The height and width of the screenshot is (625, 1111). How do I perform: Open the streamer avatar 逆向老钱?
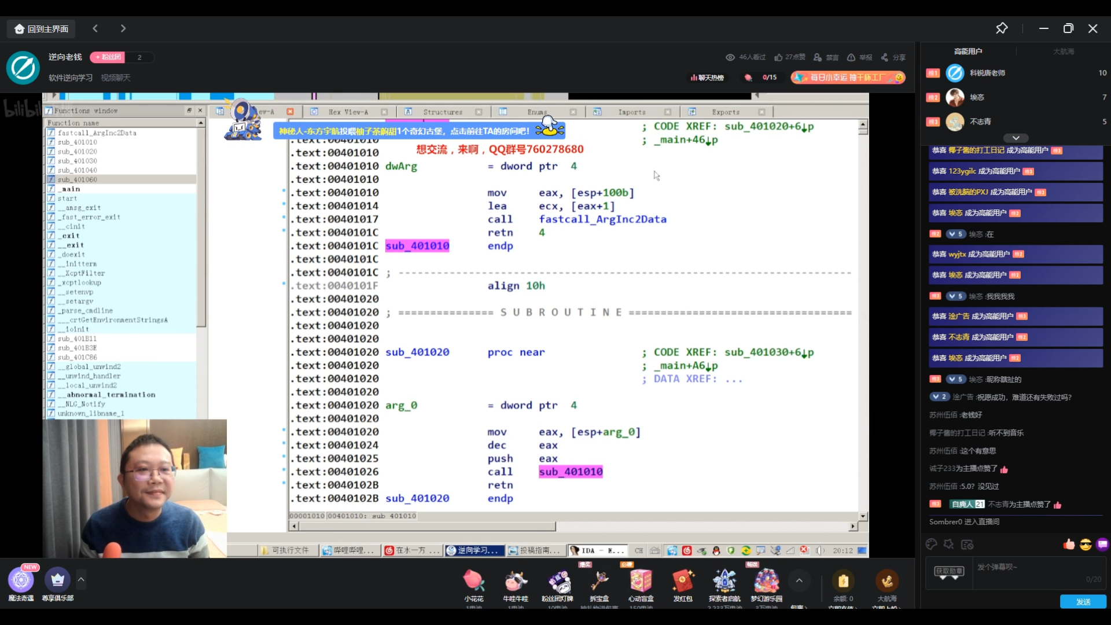pos(23,67)
